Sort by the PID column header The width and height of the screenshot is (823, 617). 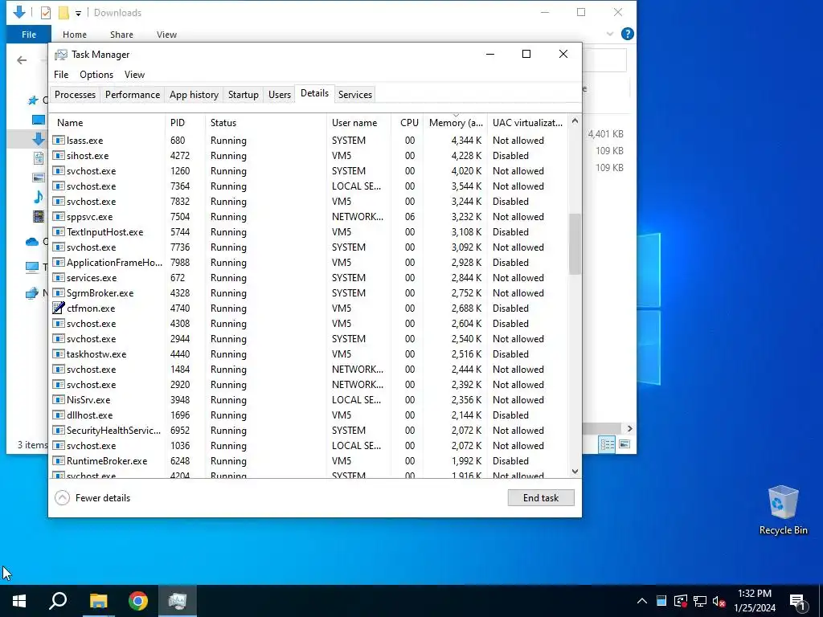186,123
